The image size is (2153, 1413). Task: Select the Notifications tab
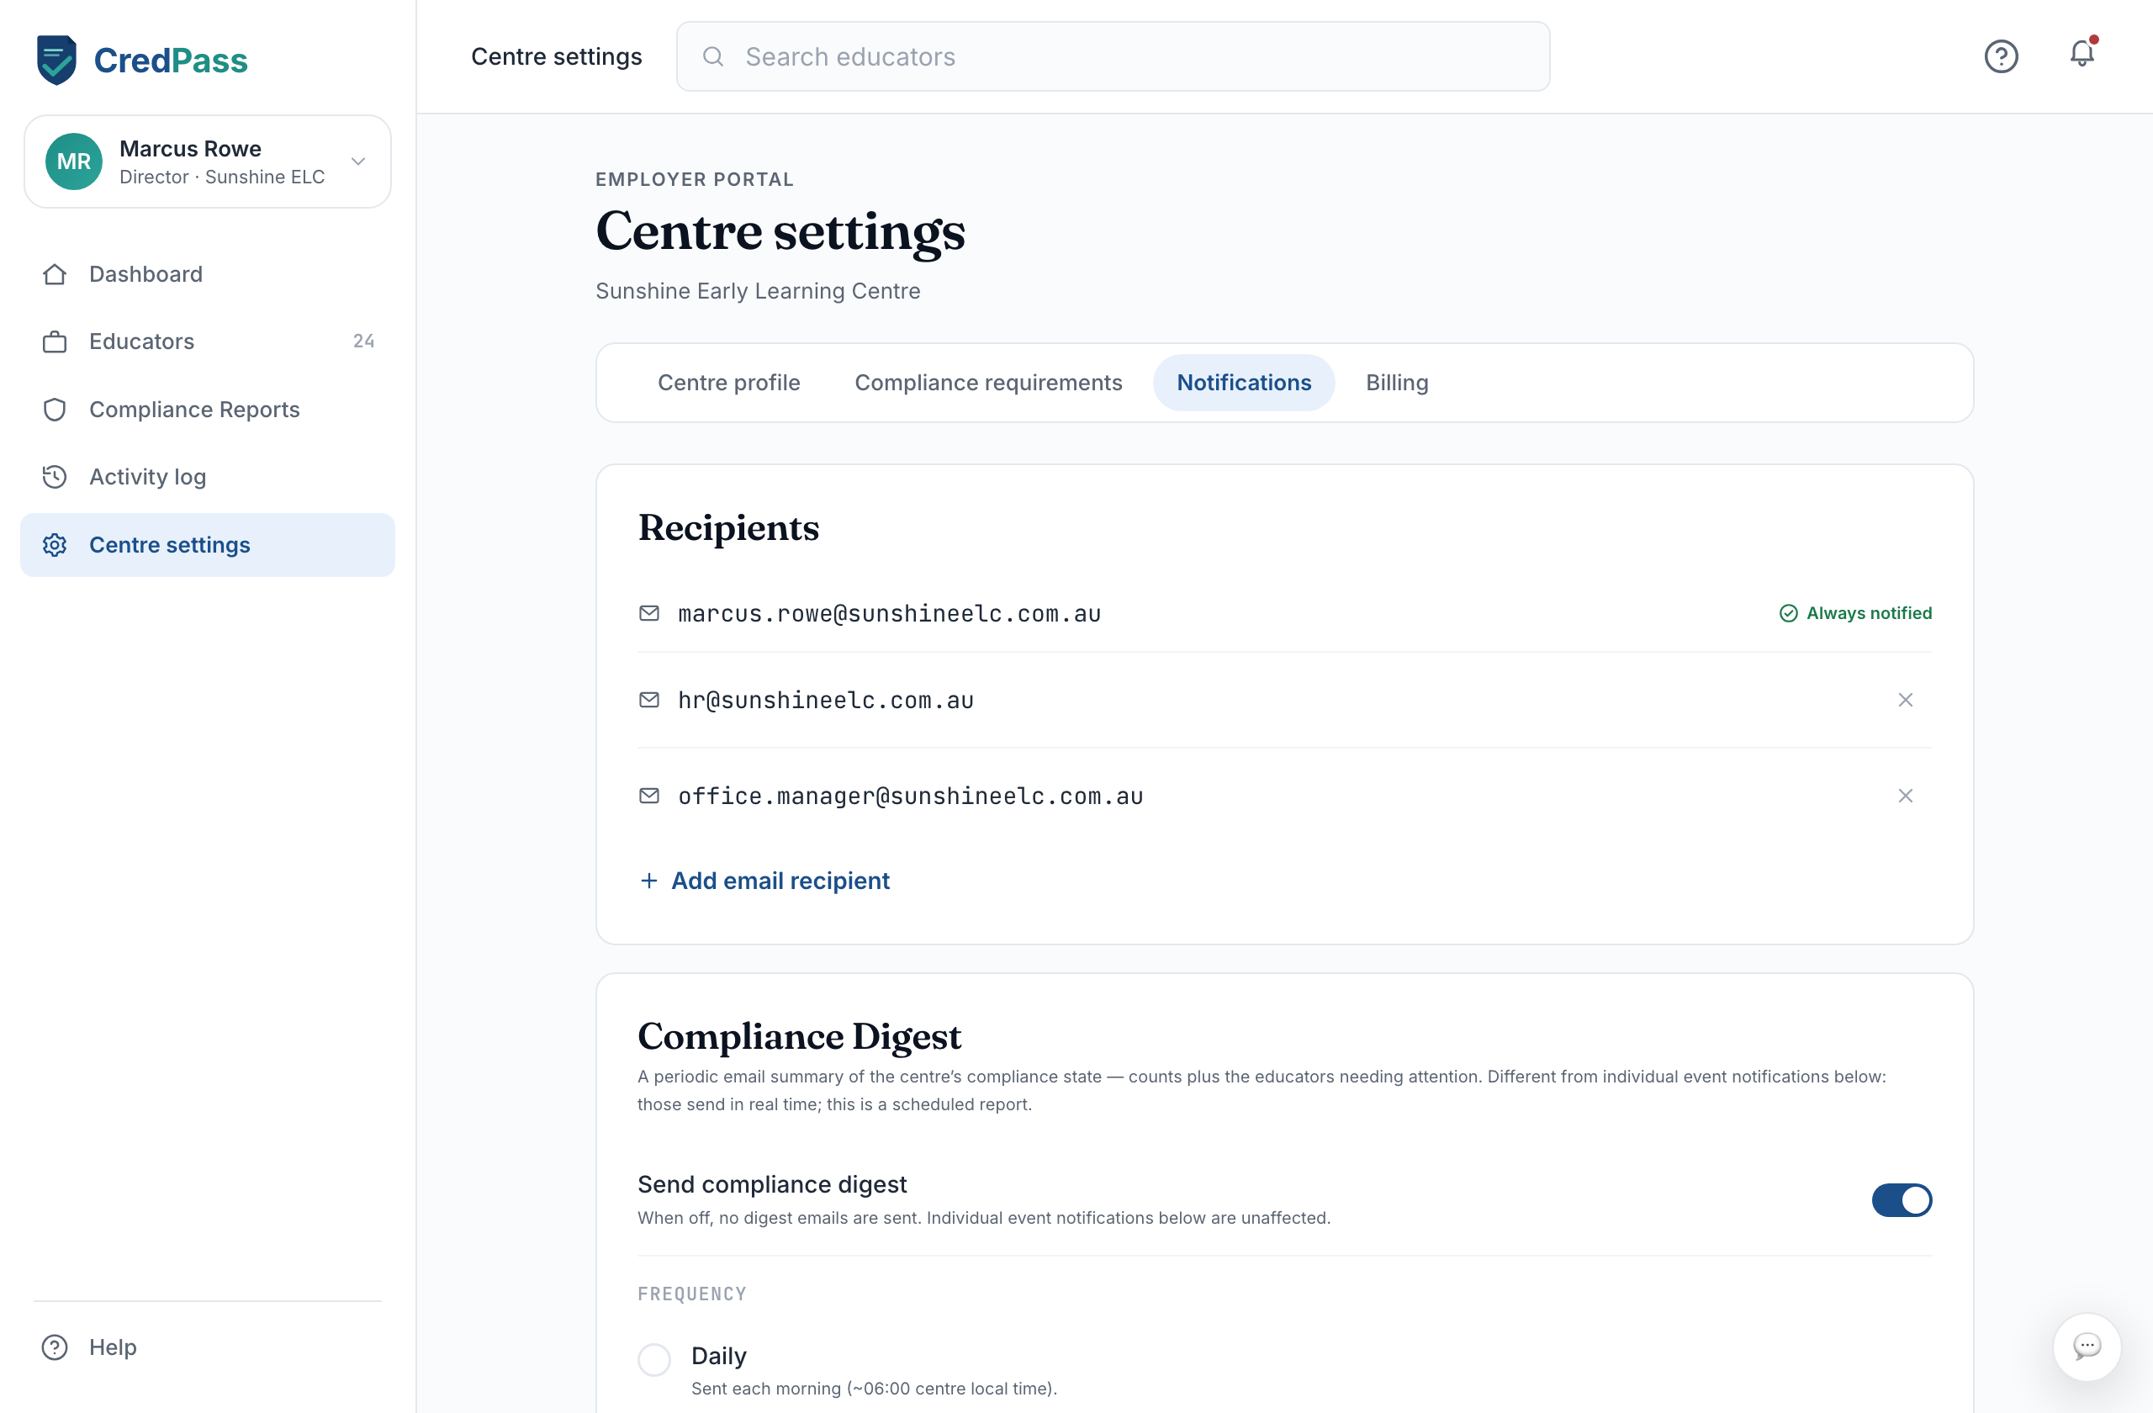1244,383
